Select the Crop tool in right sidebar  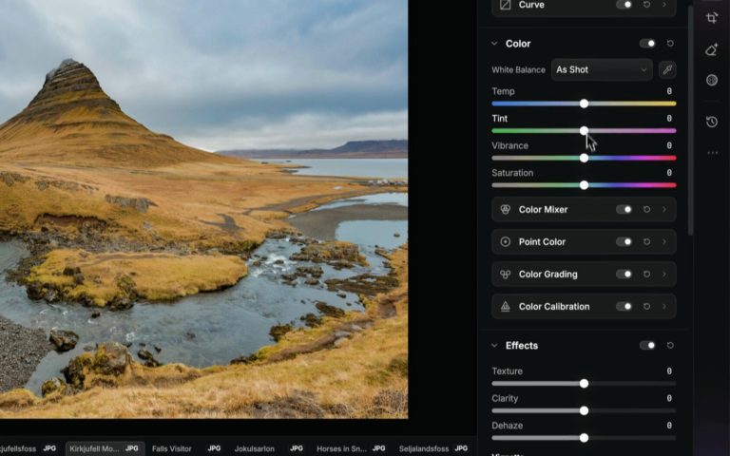[711, 18]
